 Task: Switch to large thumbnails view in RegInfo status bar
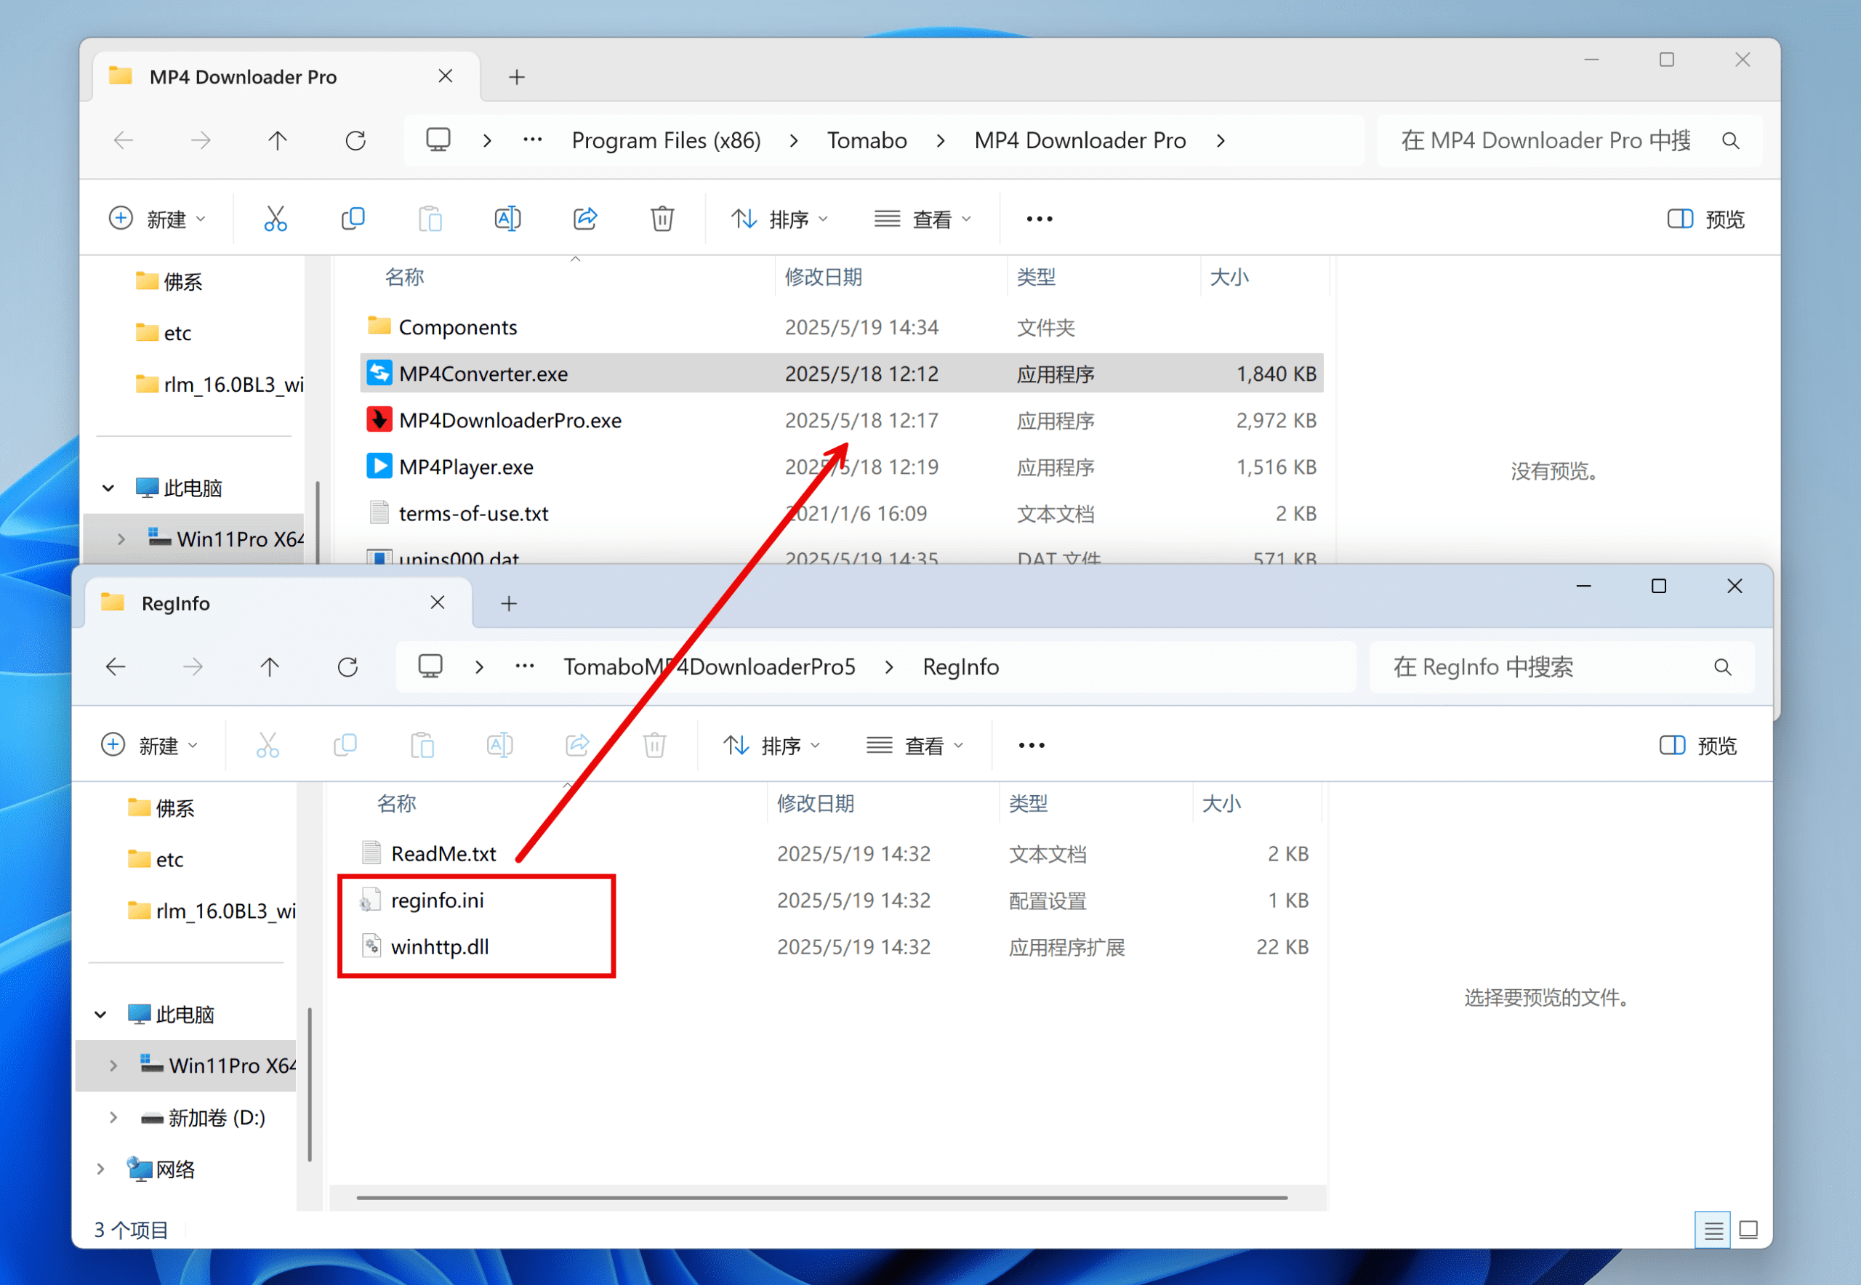1748,1230
